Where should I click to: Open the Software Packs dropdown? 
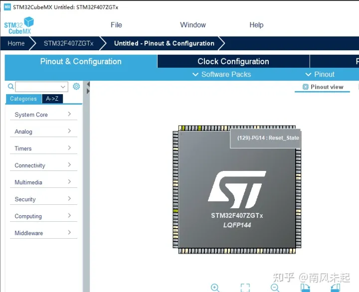tap(221, 74)
